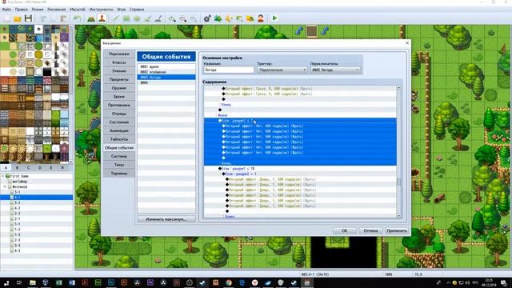
Task: Click the ОК button
Action: coord(345,230)
